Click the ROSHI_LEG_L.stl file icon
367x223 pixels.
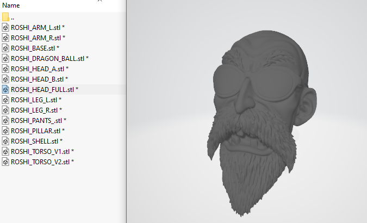pyautogui.click(x=5, y=100)
